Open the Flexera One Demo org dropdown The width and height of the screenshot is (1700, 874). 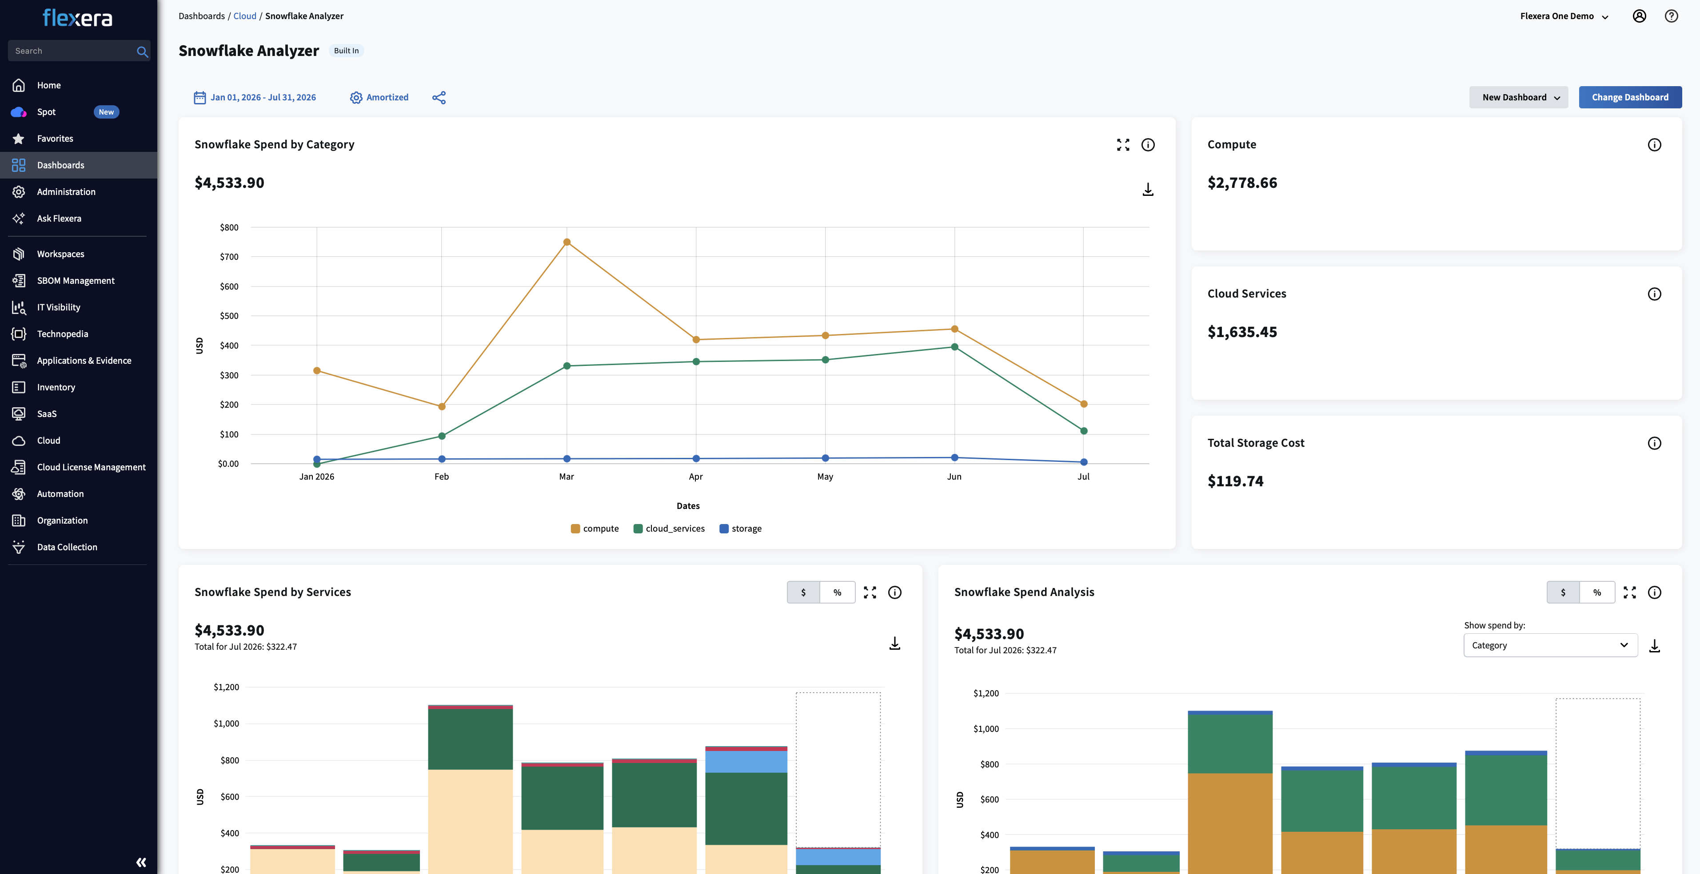pos(1564,16)
